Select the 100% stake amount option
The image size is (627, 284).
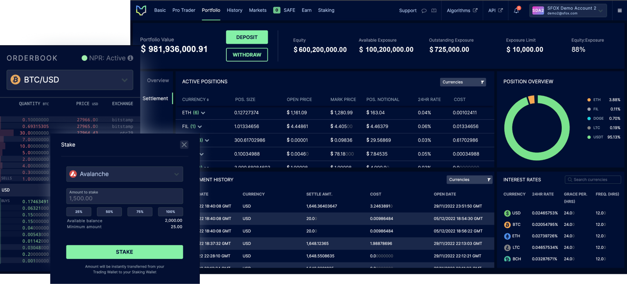click(170, 212)
